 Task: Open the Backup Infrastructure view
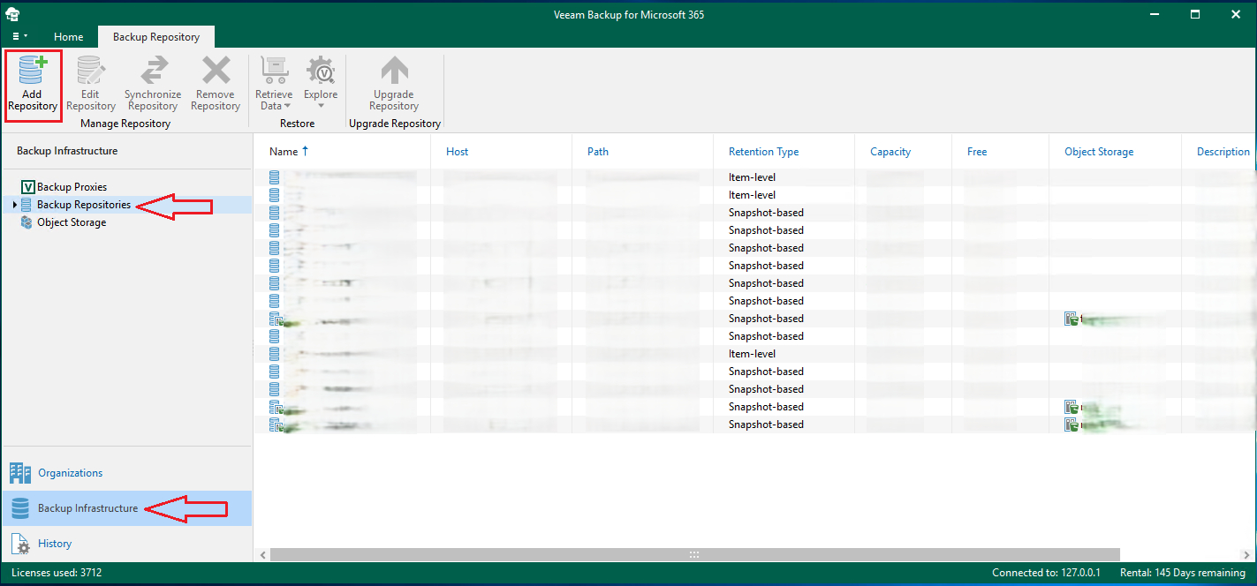(x=127, y=508)
